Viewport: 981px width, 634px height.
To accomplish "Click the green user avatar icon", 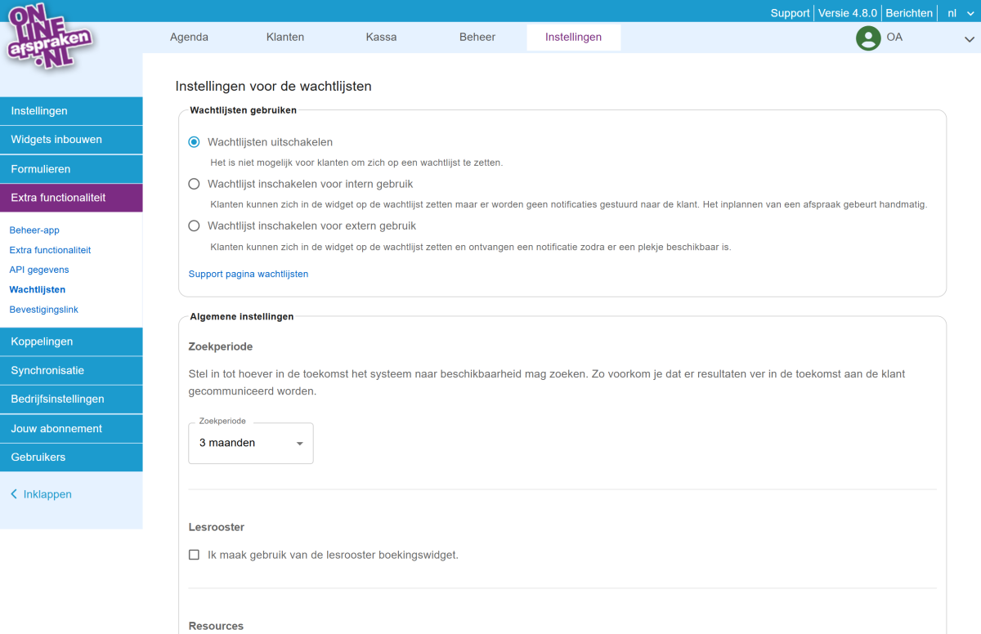I will [x=868, y=38].
